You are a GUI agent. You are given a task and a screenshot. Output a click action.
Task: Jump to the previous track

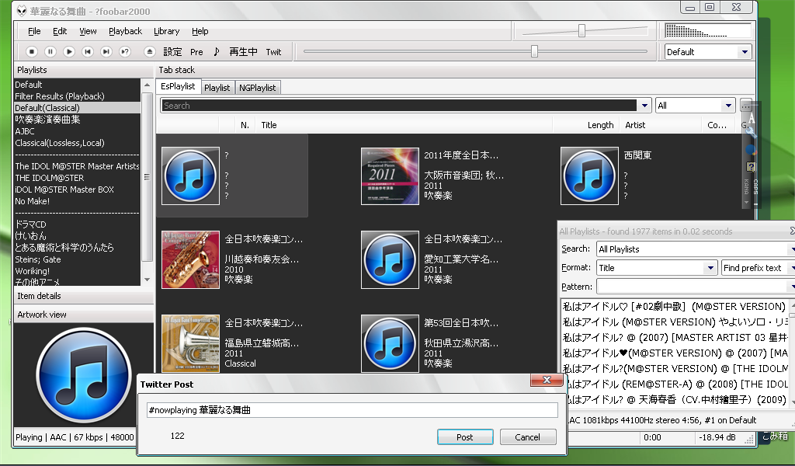tap(88, 52)
